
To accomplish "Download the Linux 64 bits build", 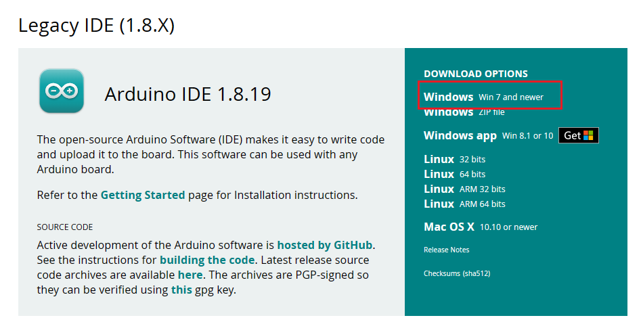I will [x=454, y=175].
